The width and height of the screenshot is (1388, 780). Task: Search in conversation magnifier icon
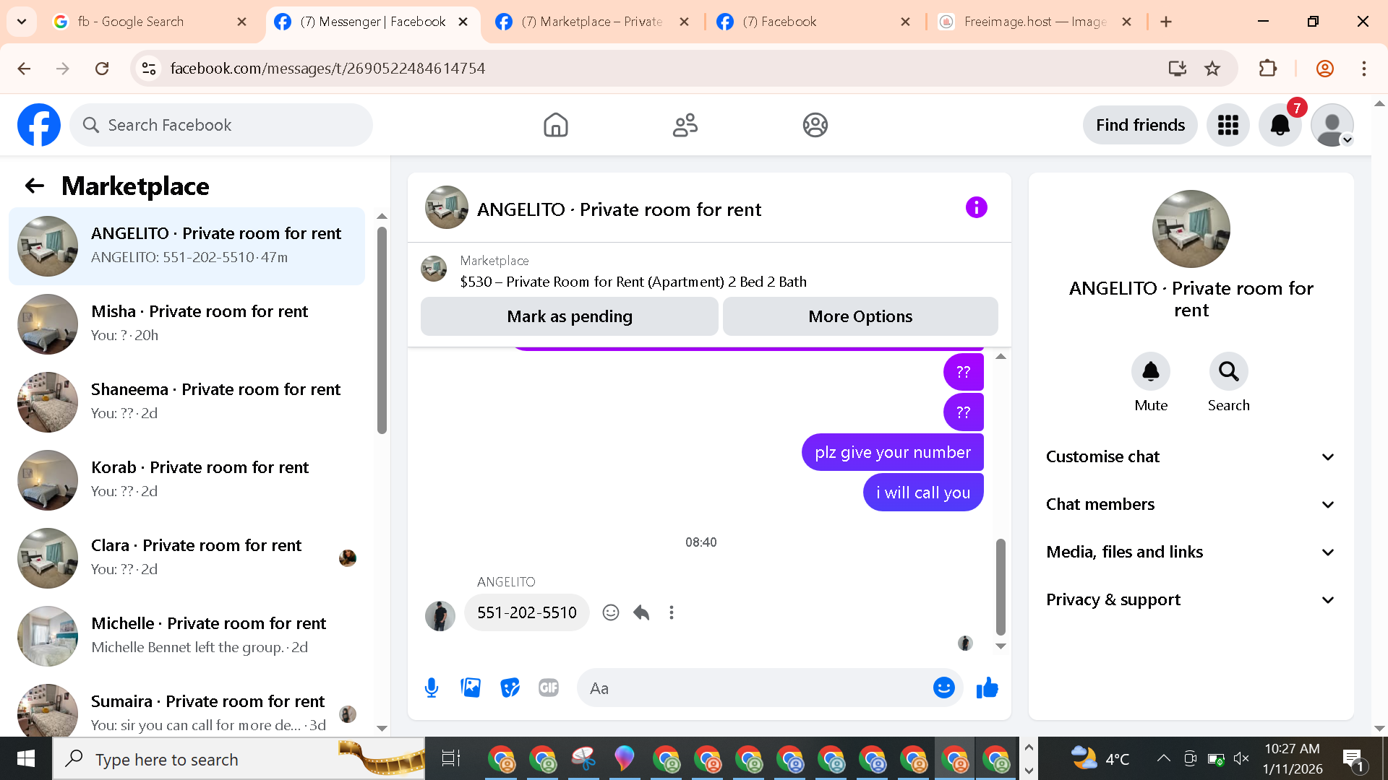click(x=1229, y=371)
